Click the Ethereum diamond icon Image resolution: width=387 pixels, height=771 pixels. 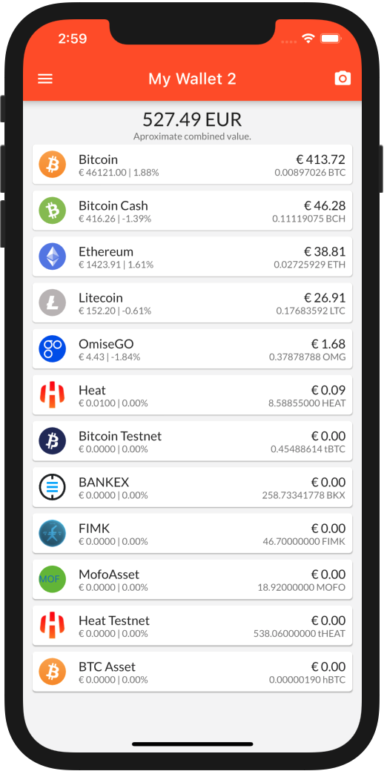52,257
